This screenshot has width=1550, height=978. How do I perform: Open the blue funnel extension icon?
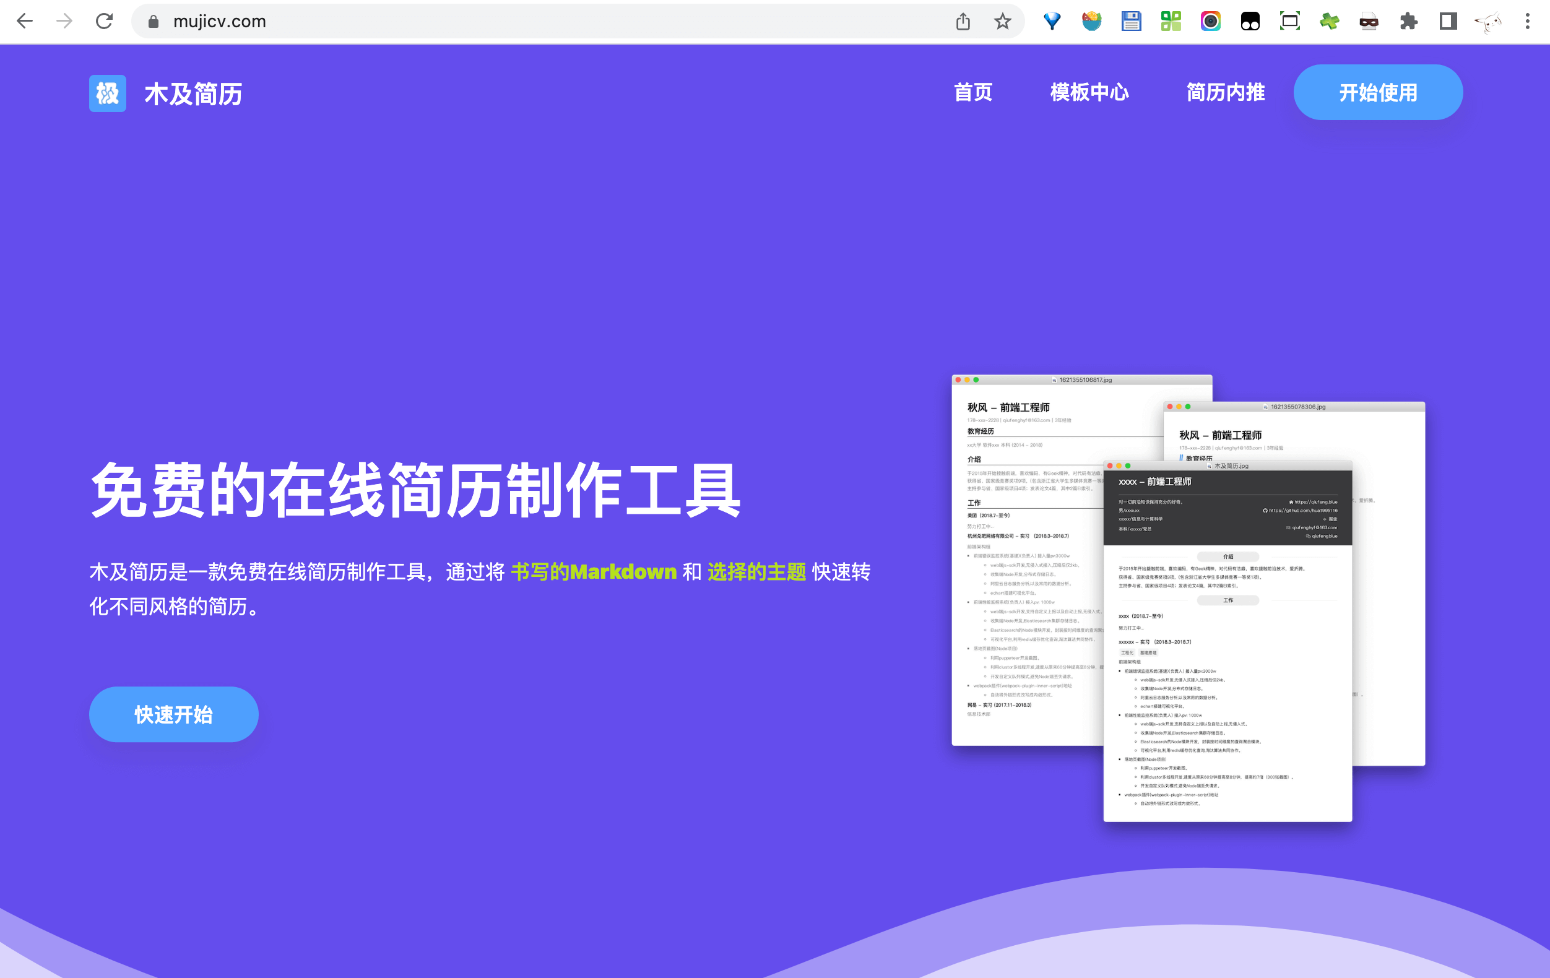tap(1052, 21)
